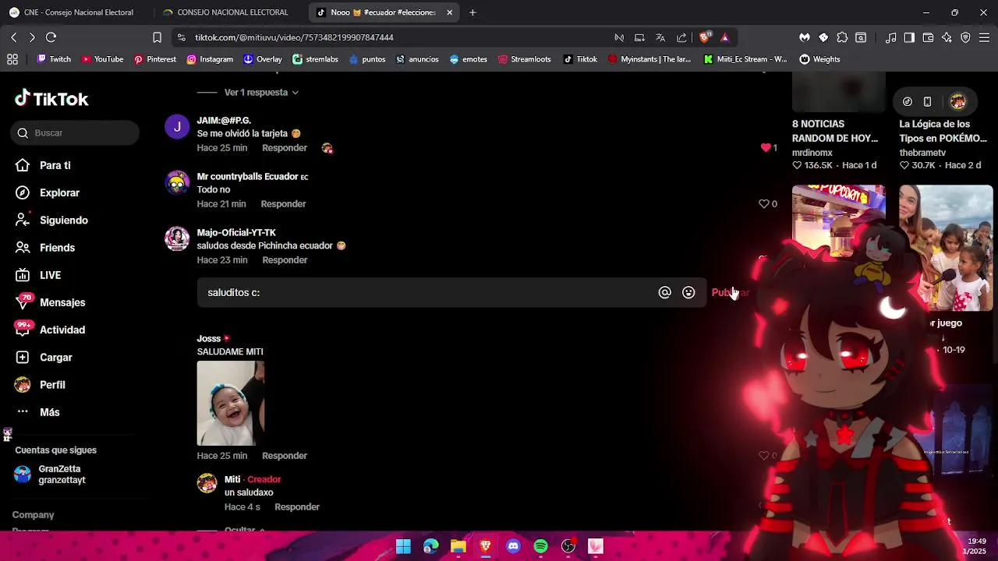This screenshot has height=561, width=998.
Task: Open the YouTube bookmark
Action: 102,59
